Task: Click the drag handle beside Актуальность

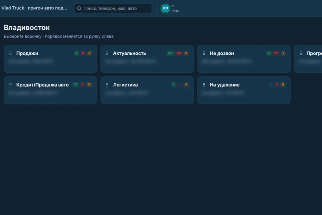Action: [107, 54]
